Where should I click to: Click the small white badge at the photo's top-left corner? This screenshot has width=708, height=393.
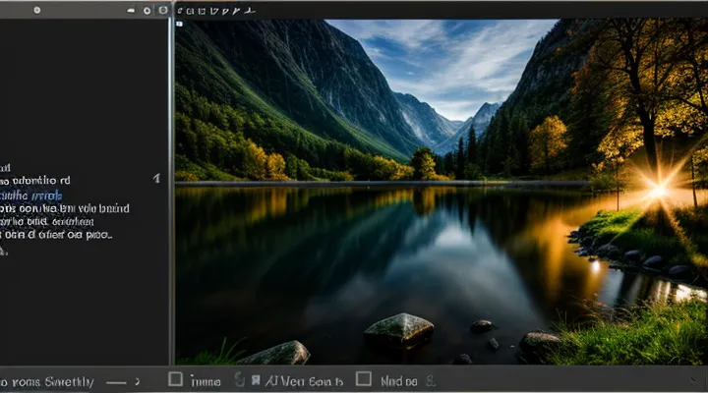(x=181, y=25)
